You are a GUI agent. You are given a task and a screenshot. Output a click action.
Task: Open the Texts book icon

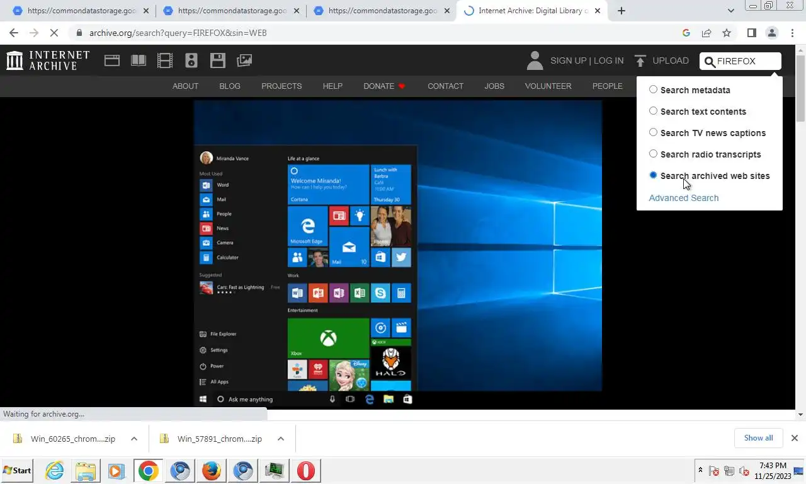click(x=139, y=60)
